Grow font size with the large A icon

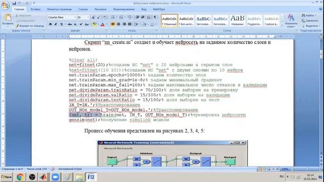pos(93,17)
